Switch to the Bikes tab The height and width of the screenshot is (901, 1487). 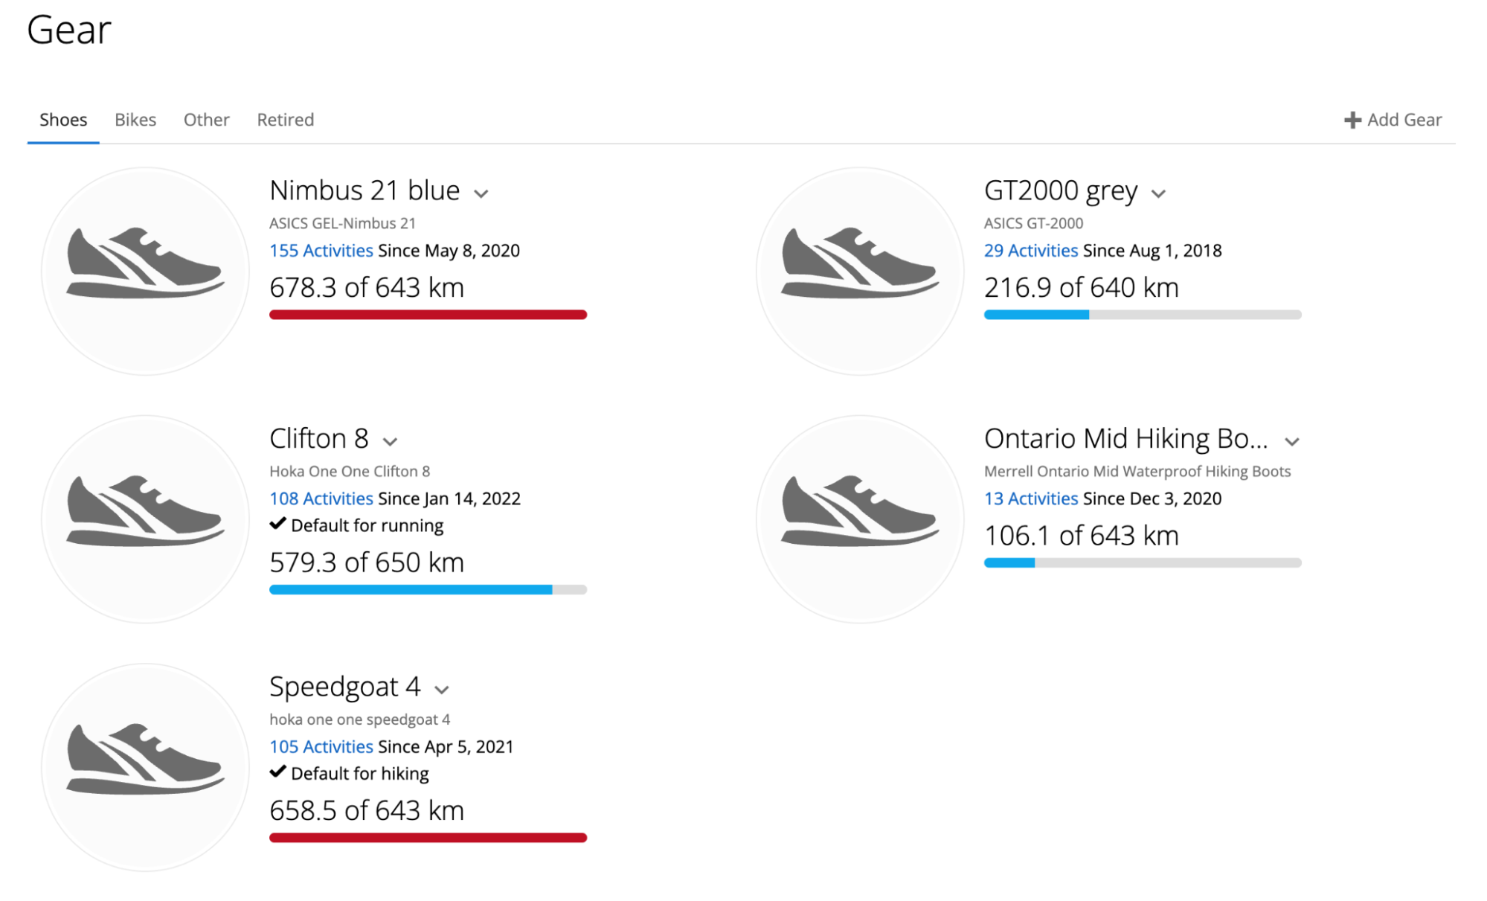click(135, 120)
